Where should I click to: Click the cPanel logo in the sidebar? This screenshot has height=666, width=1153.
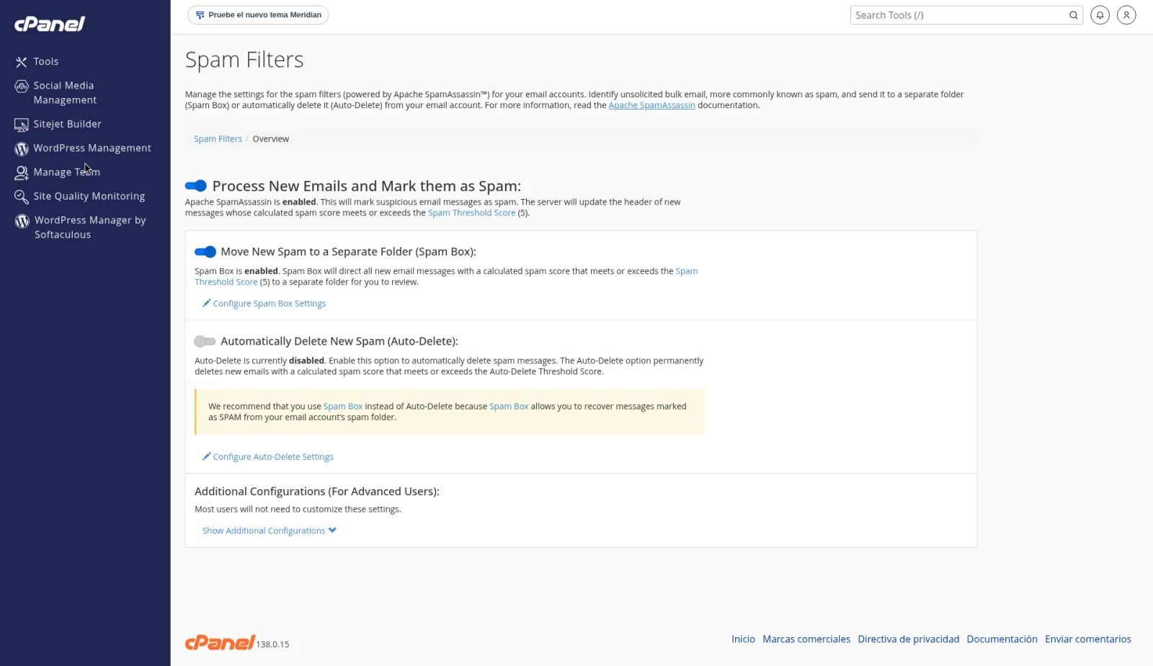coord(50,24)
